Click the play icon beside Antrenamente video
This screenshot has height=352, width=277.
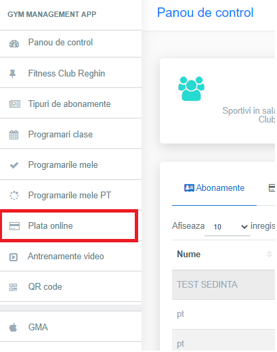[x=14, y=257]
